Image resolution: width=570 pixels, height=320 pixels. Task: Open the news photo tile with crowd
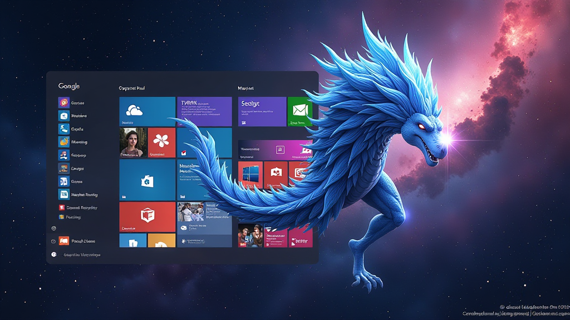[x=190, y=212]
